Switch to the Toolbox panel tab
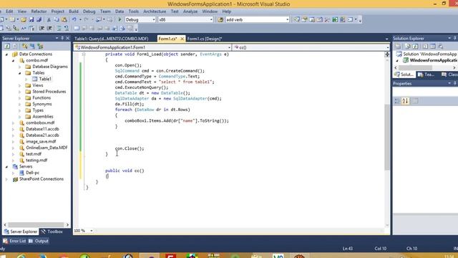Viewport: 458px width, 258px height. tap(52, 231)
